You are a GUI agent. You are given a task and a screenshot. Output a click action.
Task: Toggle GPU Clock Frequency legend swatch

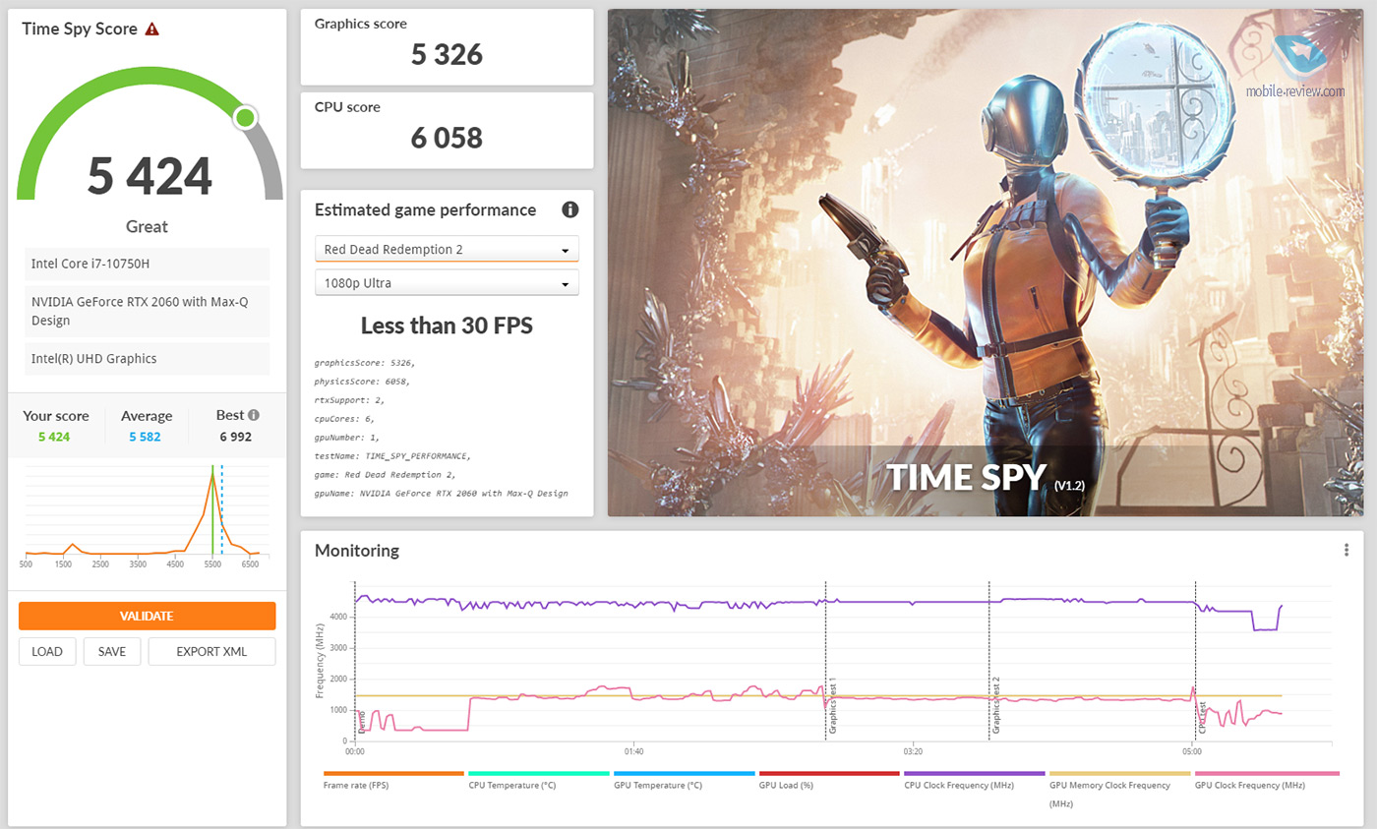1267,774
